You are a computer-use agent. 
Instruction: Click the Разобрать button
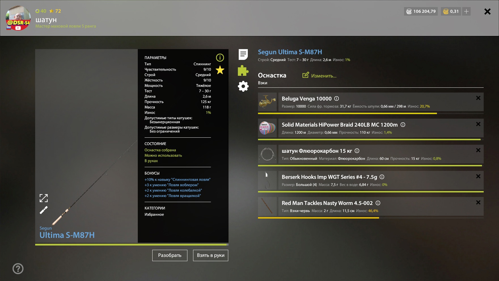click(170, 255)
